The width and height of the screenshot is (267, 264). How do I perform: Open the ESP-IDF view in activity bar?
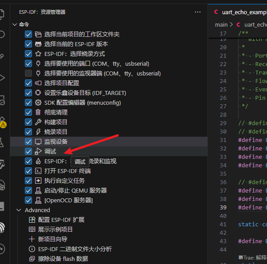point(3,228)
